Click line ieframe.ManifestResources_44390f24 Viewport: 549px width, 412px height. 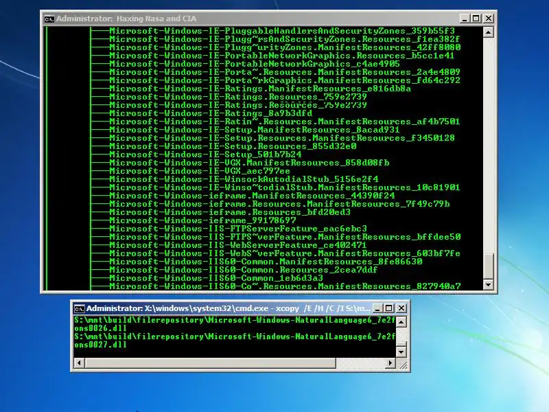pyautogui.click(x=252, y=196)
